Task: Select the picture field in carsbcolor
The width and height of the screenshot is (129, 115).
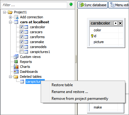Action: coord(99,42)
